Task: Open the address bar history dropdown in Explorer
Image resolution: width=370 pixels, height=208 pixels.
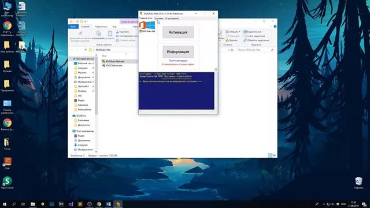Action: click(x=229, y=50)
